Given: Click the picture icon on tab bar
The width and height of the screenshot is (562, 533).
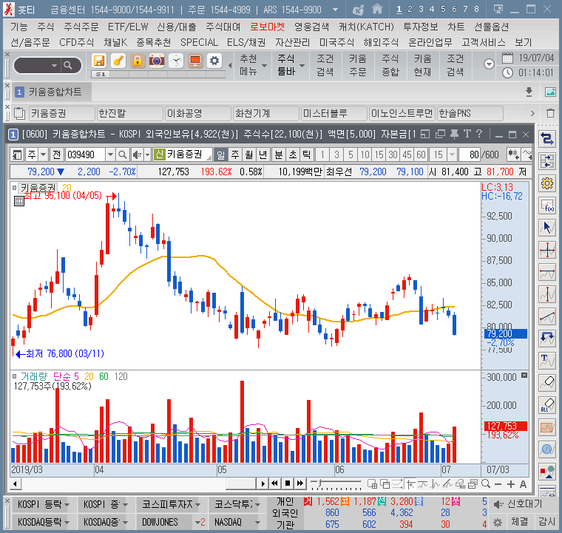Looking at the screenshot, I should click(x=550, y=92).
